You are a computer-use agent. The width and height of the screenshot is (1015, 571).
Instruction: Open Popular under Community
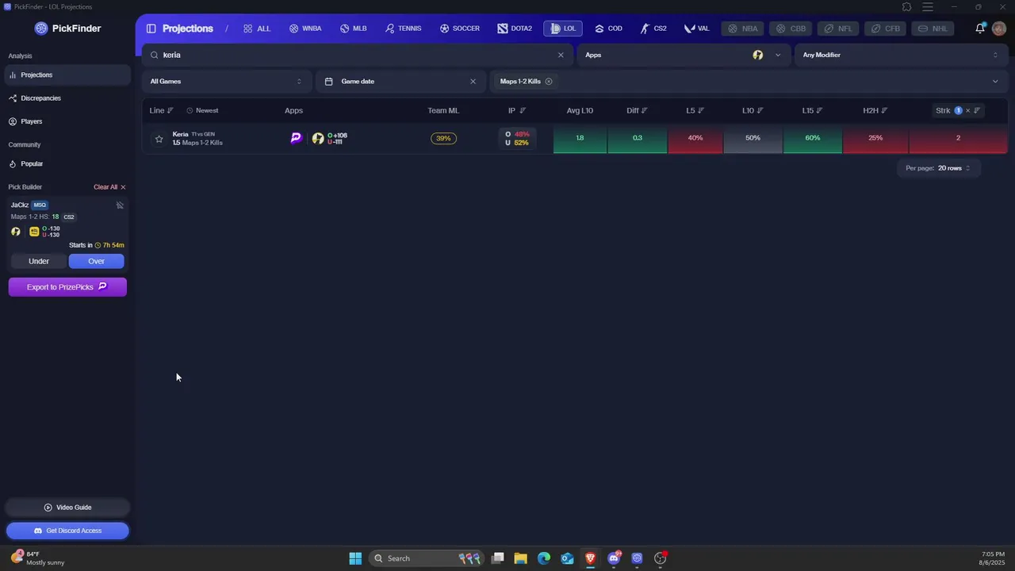click(67, 164)
